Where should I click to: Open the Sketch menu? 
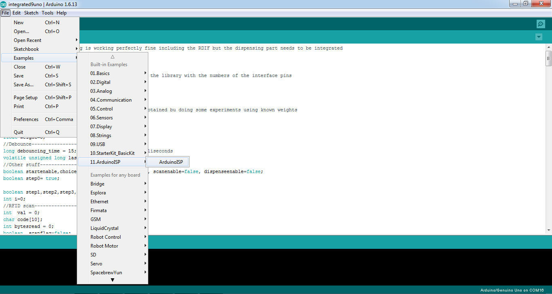click(31, 13)
